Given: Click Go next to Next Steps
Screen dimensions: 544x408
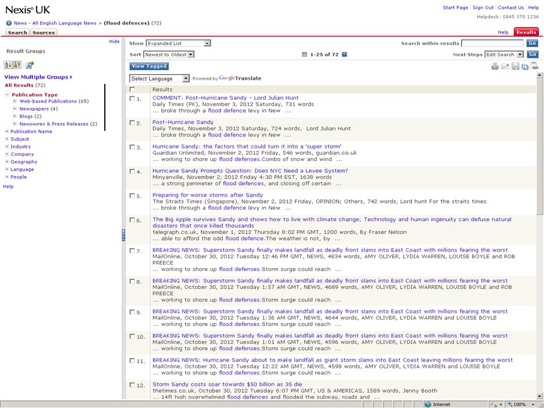Looking at the screenshot, I should (x=532, y=54).
